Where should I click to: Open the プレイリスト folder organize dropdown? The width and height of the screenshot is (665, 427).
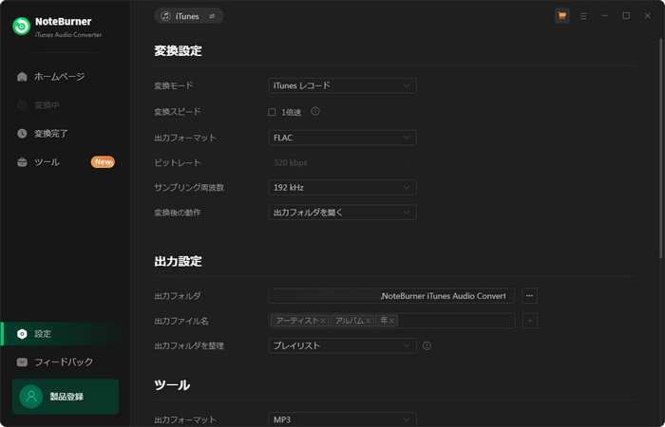coord(342,345)
